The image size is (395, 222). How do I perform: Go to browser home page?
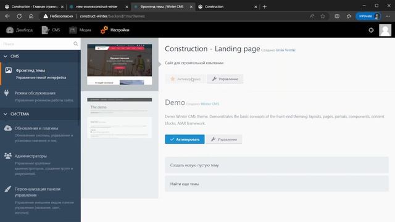[x=31, y=16]
